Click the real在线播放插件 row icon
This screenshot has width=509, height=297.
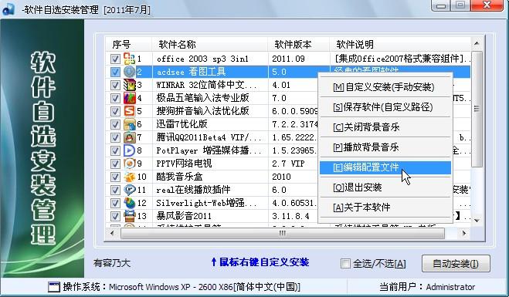[129, 190]
